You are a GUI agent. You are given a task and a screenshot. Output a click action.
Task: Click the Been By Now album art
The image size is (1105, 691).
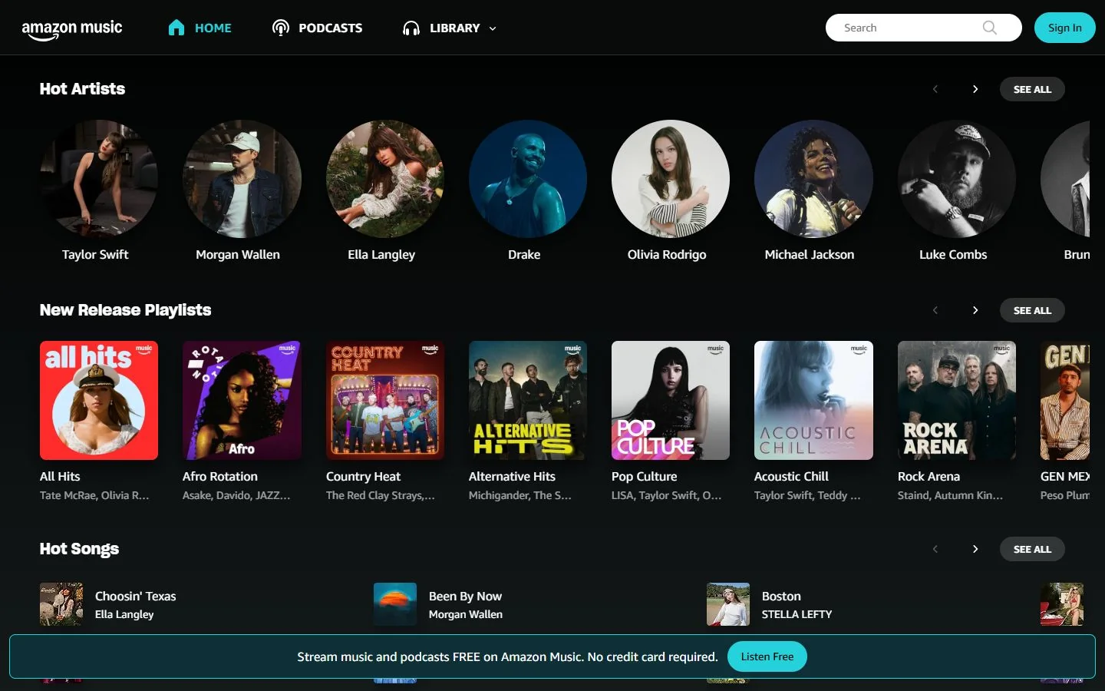(395, 604)
